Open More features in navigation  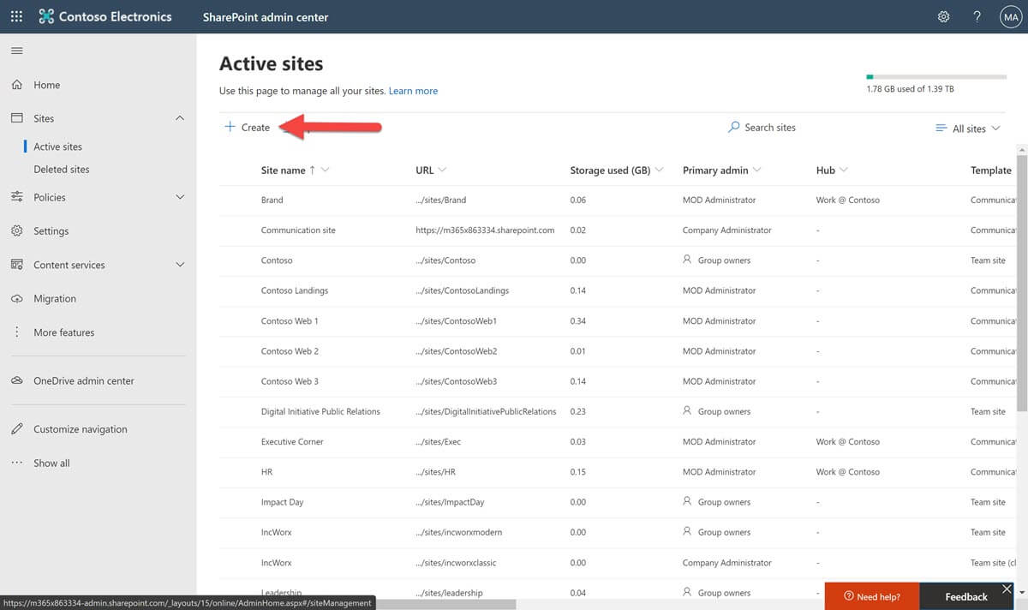click(64, 332)
